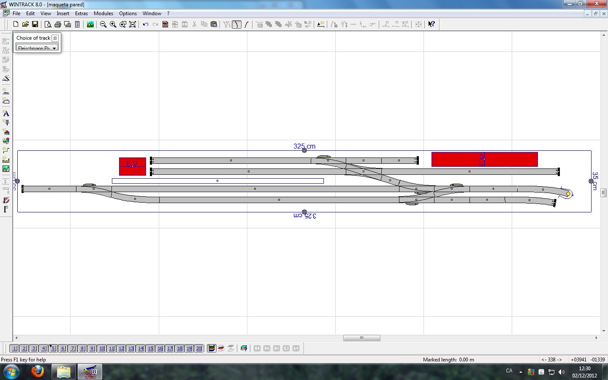Toggle layer 10 button
The height and width of the screenshot is (380, 608).
pyautogui.click(x=102, y=348)
